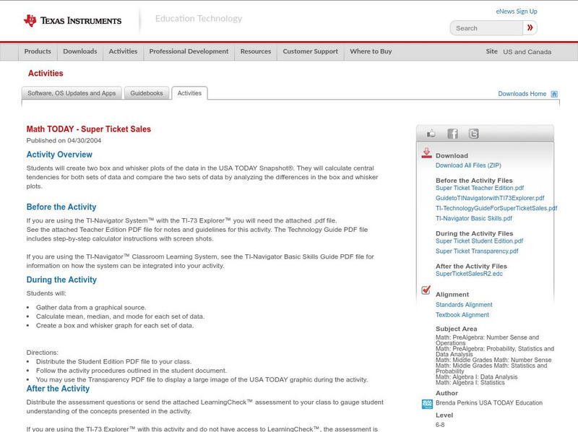Change site region US and Canada
Viewport: 578px width, 432px height.
527,52
